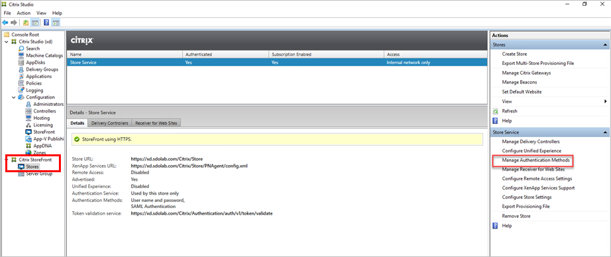Click Remove Store action

coord(516,216)
